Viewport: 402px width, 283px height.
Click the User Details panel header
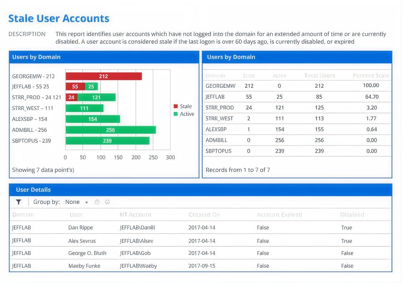(x=33, y=190)
